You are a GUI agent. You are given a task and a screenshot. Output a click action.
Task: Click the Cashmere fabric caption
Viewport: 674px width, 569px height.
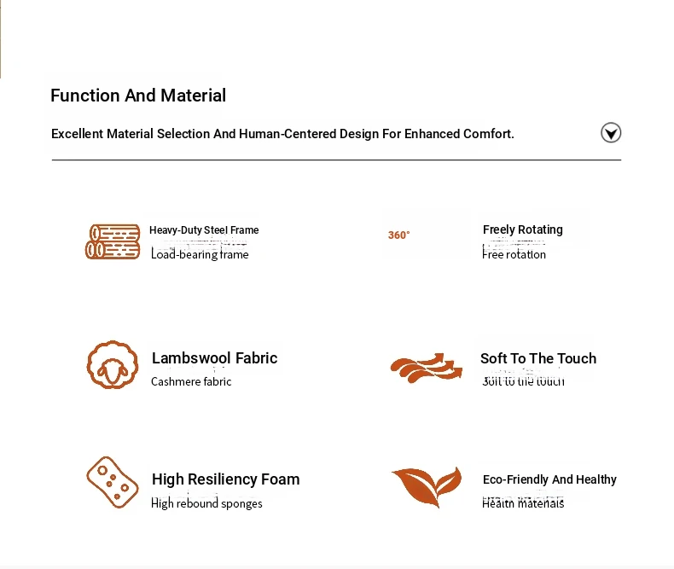(x=191, y=381)
